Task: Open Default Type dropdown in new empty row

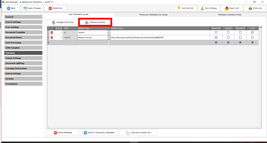Action: (109, 42)
